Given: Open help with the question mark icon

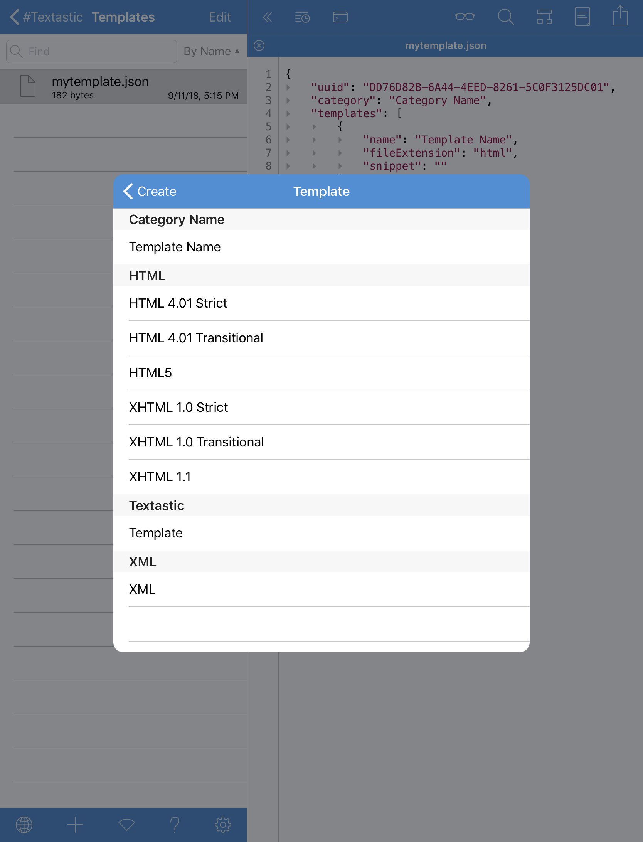Looking at the screenshot, I should coord(175,825).
